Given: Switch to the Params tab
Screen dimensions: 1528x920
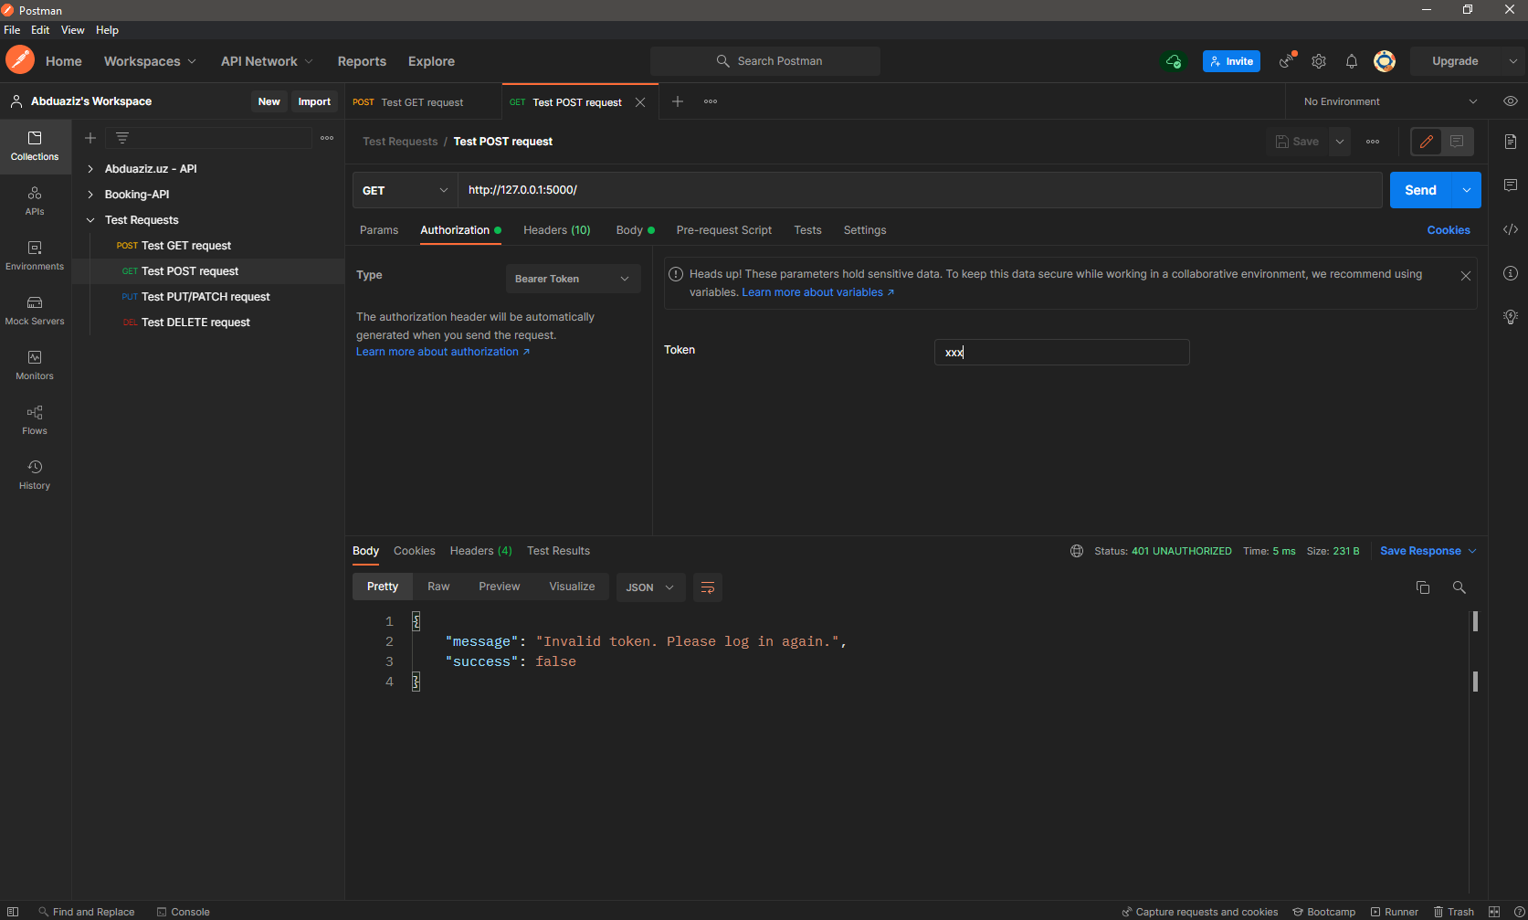Looking at the screenshot, I should pos(379,230).
